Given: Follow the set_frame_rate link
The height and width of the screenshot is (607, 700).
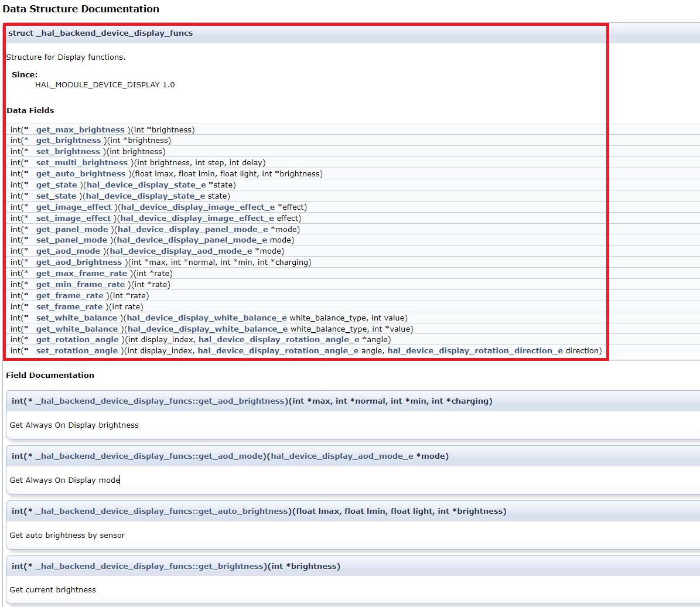Looking at the screenshot, I should (70, 306).
